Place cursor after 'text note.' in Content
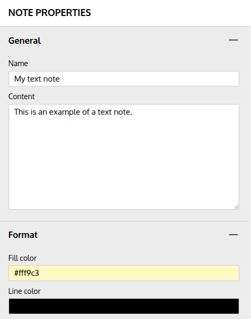The height and width of the screenshot is (319, 251). coord(132,112)
